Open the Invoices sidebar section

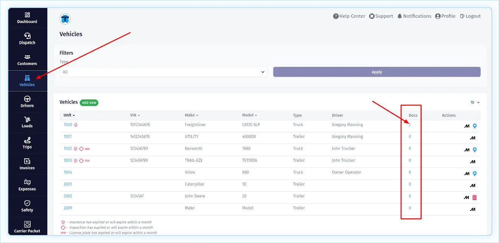pos(27,164)
